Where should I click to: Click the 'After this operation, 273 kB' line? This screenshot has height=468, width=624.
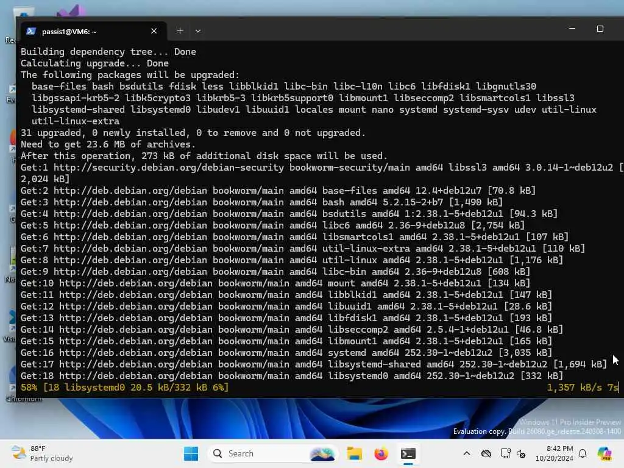point(204,155)
